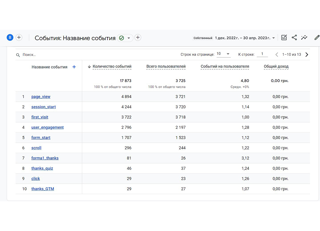320x231 pixels.
Task: Open the session_start event link
Action: pyautogui.click(x=43, y=107)
